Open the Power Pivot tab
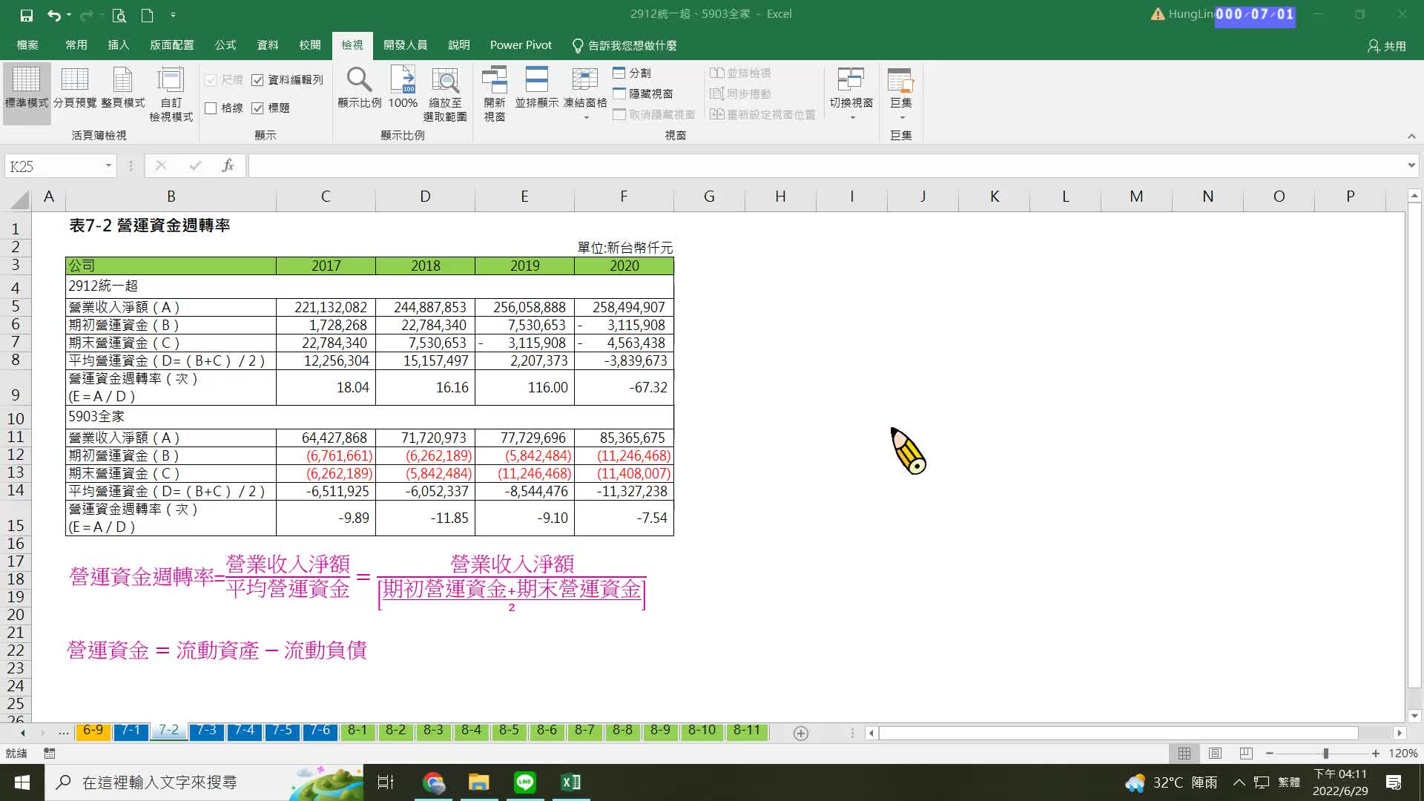The image size is (1424, 801). [521, 45]
